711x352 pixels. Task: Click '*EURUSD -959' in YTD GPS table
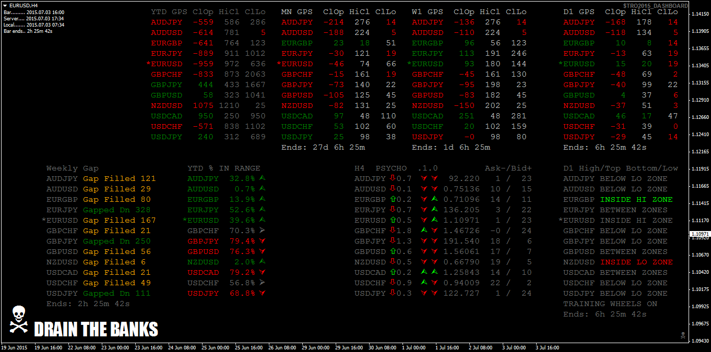(180, 64)
